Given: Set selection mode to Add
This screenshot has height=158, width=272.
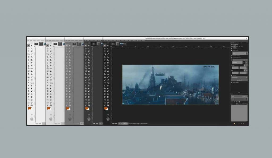Looking at the screenshot, I should tap(237, 47).
